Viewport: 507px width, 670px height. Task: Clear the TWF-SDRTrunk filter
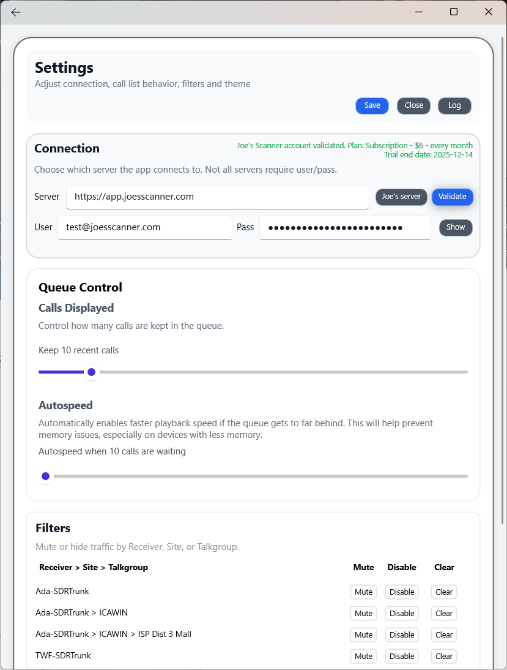point(444,657)
